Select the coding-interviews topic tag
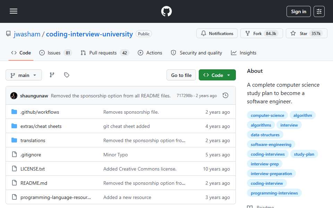The height and width of the screenshot is (208, 333). click(x=267, y=154)
